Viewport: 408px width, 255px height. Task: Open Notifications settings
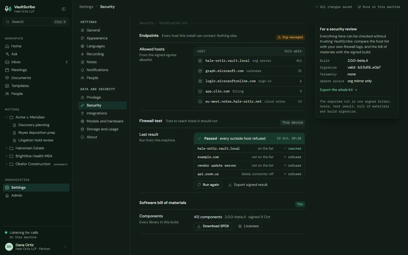(102, 70)
